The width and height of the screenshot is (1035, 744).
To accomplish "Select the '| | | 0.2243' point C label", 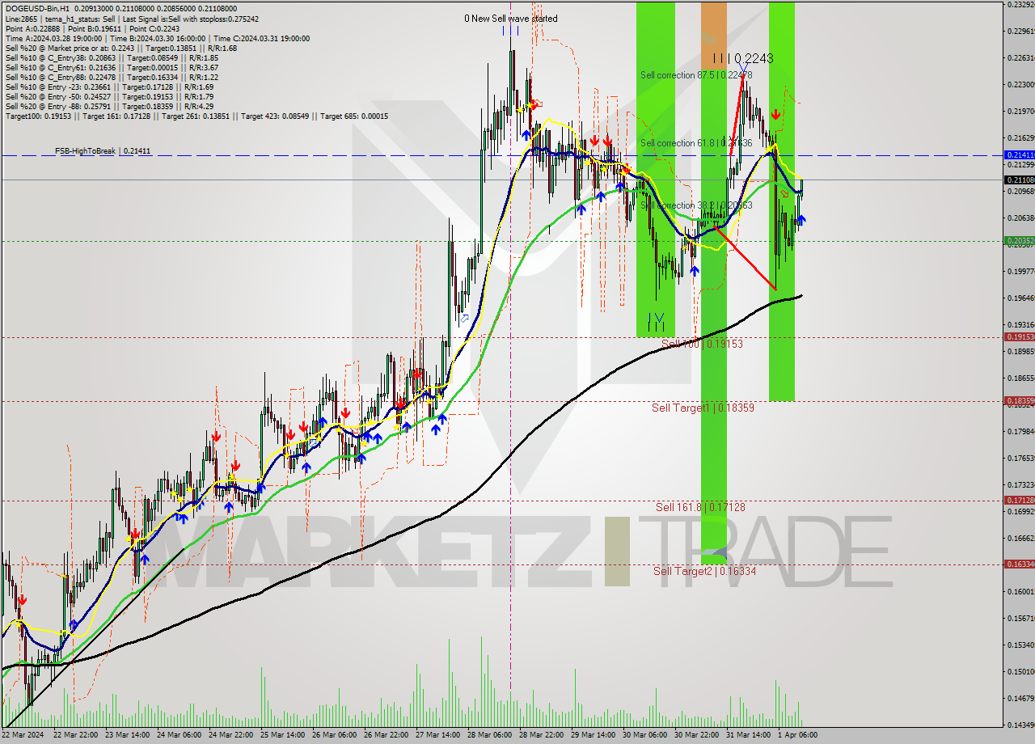I will pyautogui.click(x=743, y=58).
